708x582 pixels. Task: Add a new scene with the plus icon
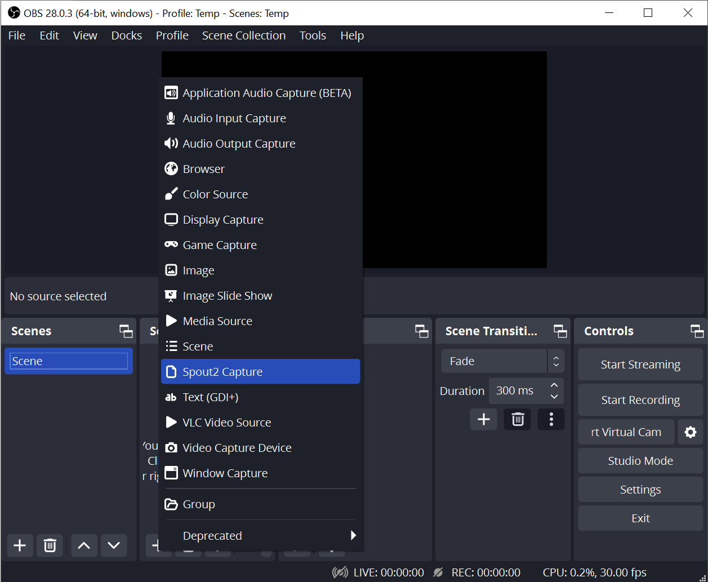click(x=20, y=545)
